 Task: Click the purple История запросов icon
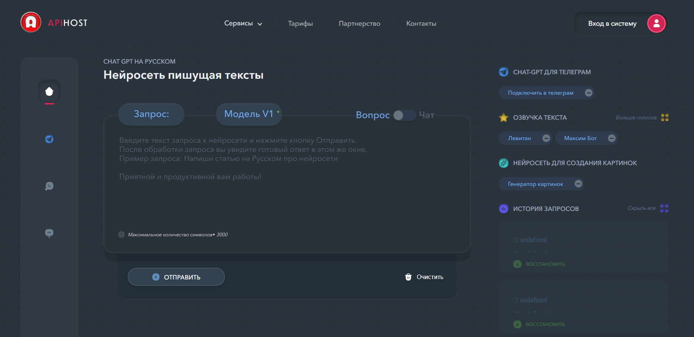503,209
